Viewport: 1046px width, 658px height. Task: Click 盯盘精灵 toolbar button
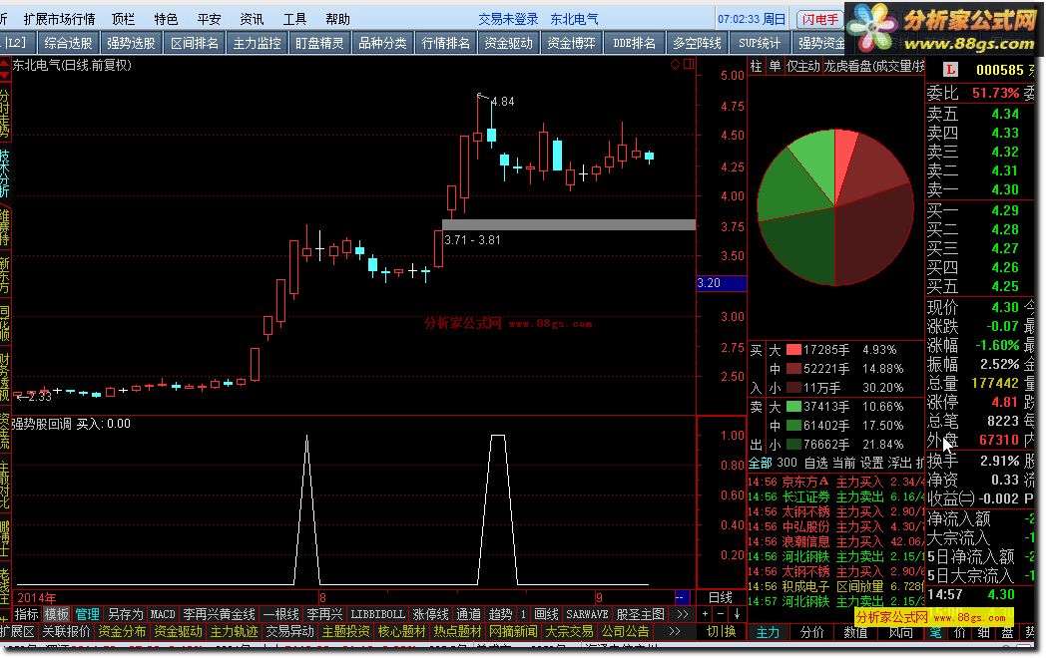(x=319, y=43)
